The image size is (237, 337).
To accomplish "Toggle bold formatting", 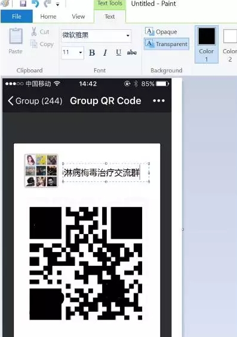I will tap(92, 53).
